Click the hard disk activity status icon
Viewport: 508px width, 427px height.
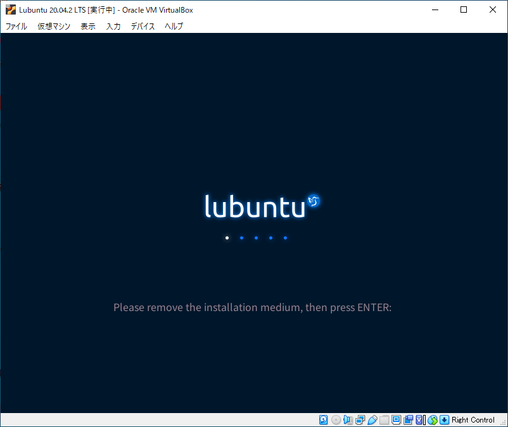point(323,420)
